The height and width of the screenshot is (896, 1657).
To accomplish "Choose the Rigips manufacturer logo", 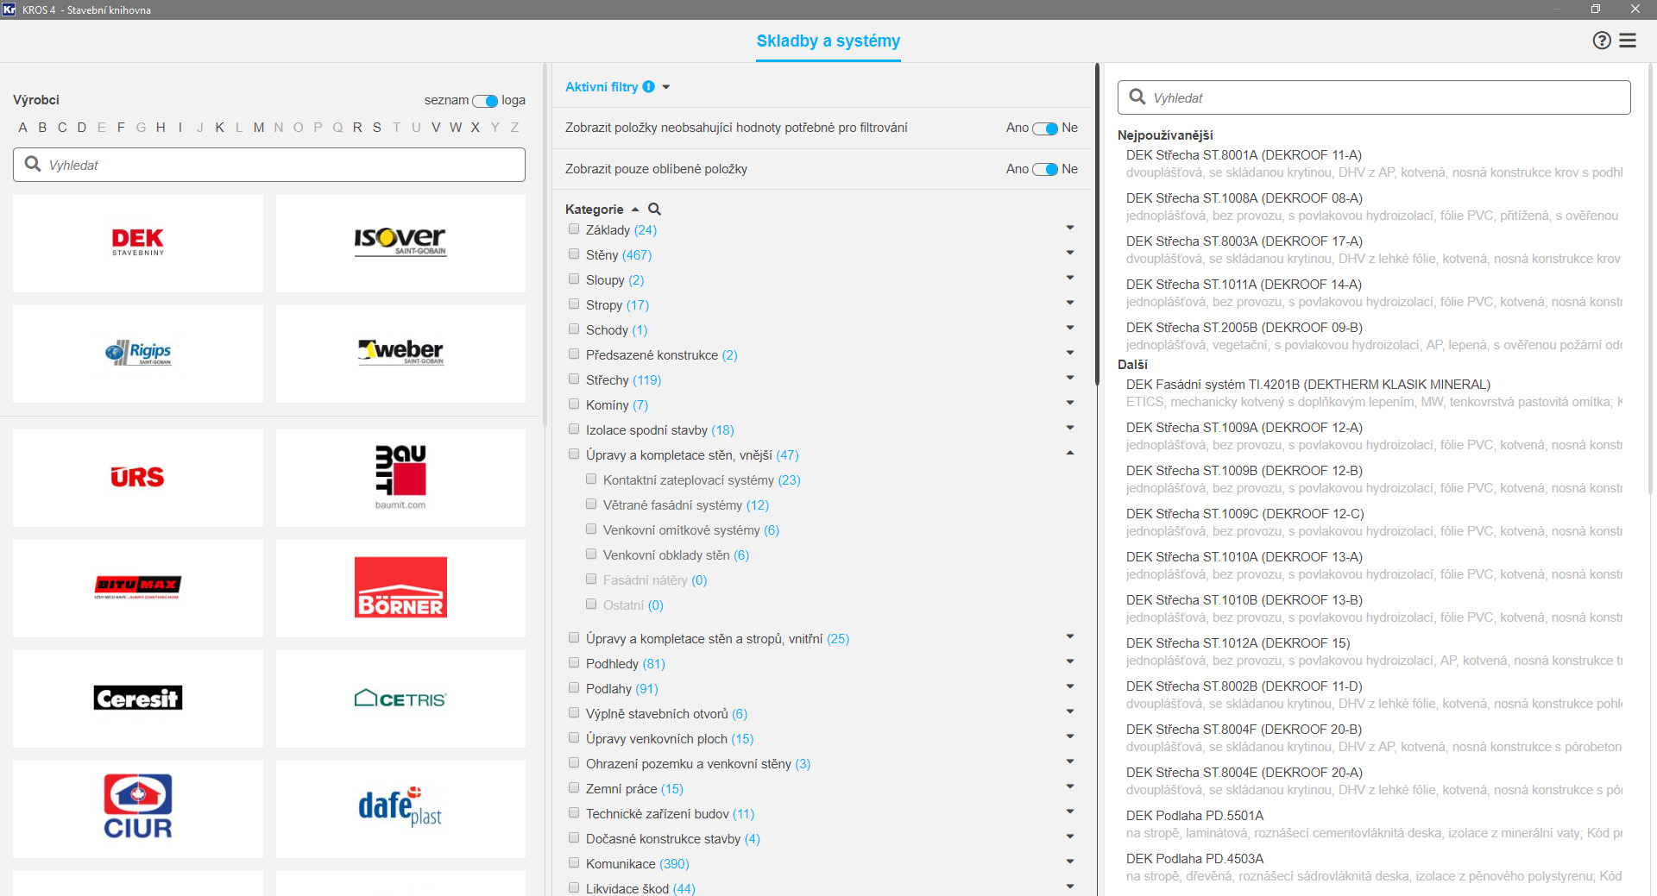I will (138, 354).
